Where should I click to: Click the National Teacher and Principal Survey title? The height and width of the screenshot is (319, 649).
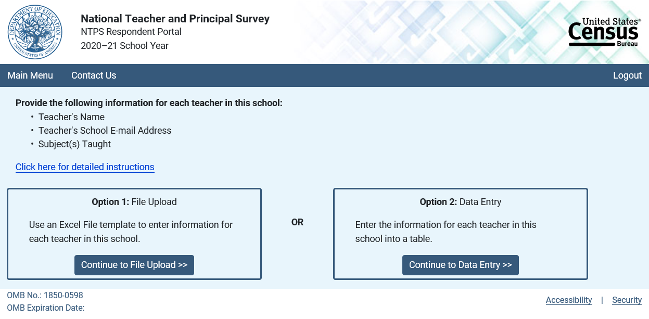(x=175, y=19)
